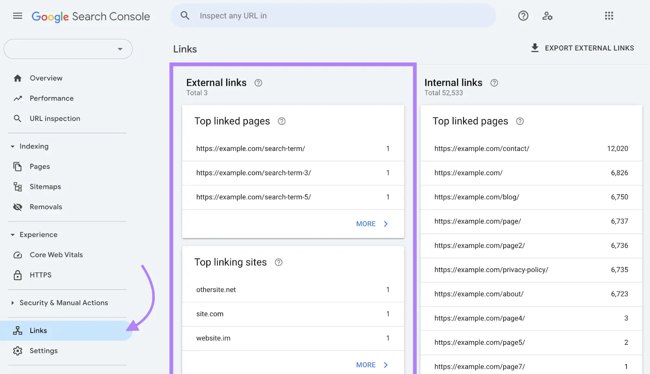
Task: Select the /page2/ internal link row
Action: point(531,246)
